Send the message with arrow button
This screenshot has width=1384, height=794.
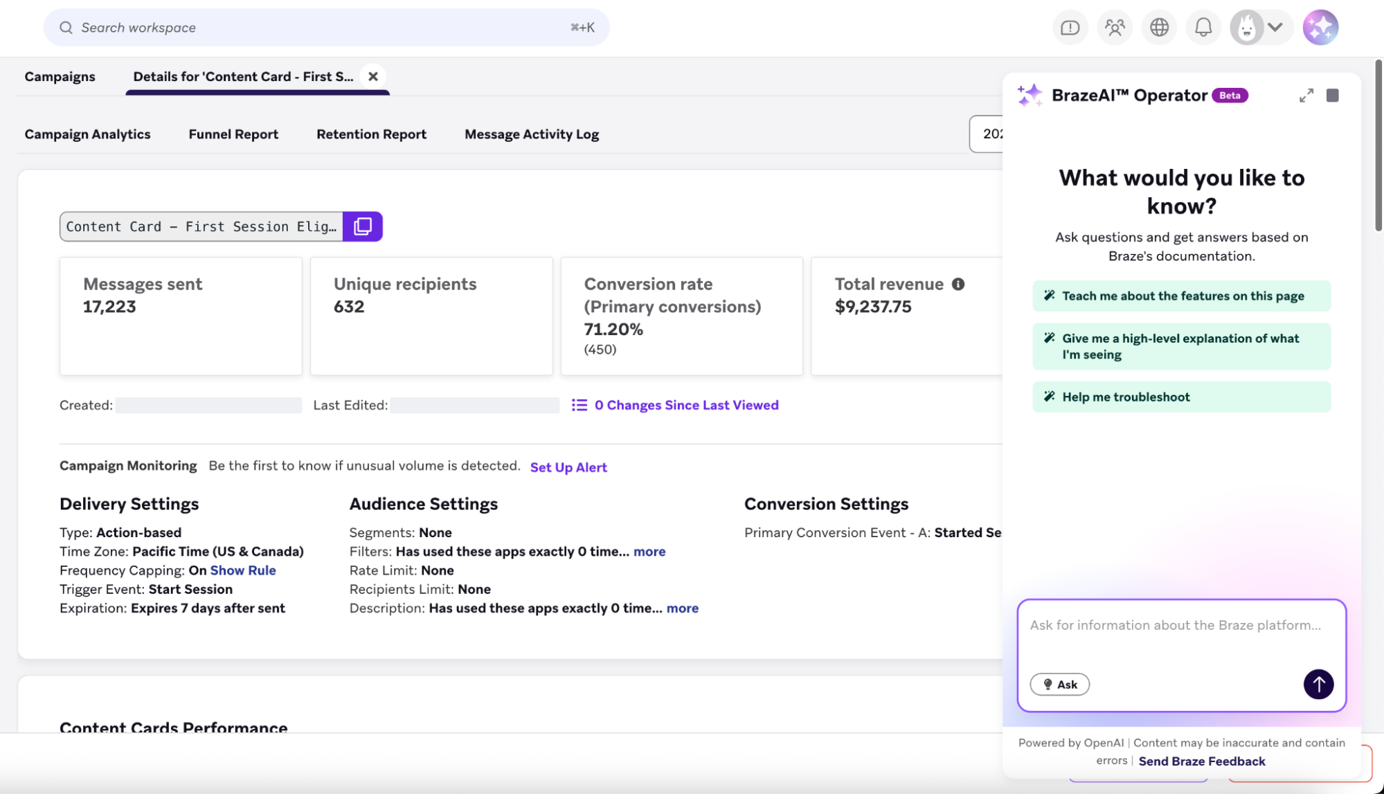pyautogui.click(x=1318, y=684)
